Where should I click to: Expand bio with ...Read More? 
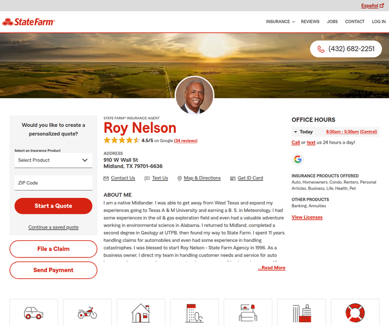tap(272, 268)
